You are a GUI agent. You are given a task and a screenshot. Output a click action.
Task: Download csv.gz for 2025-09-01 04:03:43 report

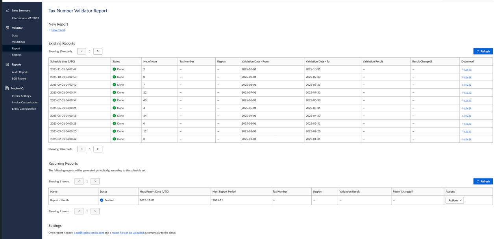[468, 85]
